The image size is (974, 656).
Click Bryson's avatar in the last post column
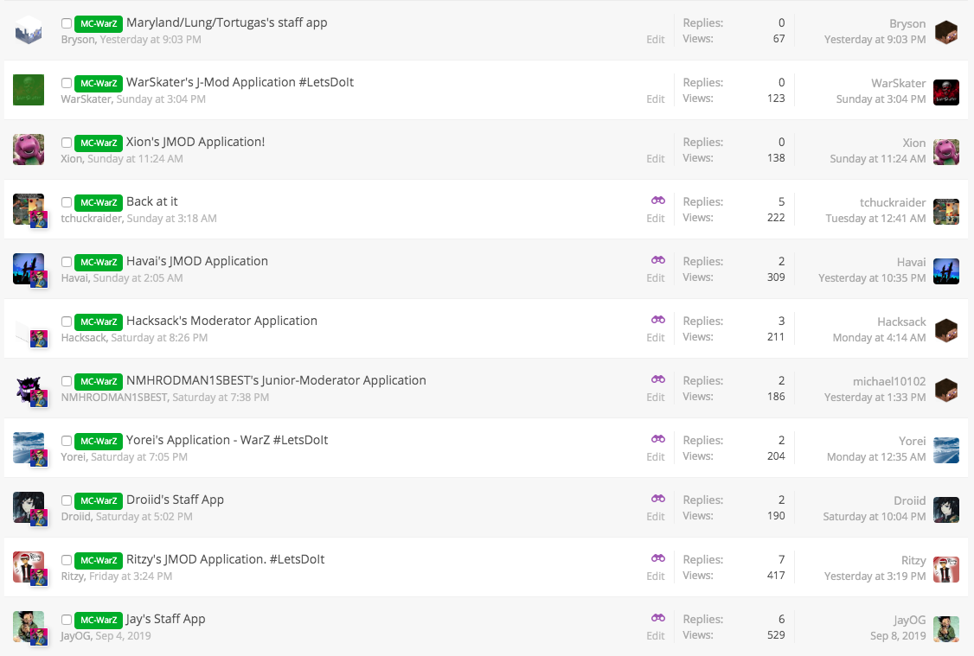[946, 32]
